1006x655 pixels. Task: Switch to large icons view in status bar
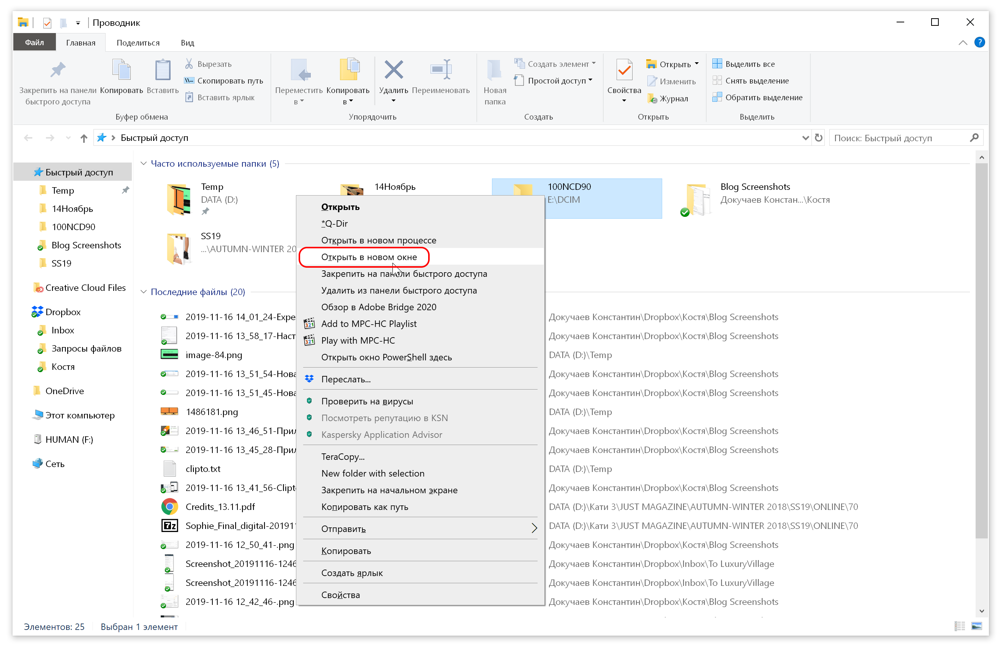click(x=976, y=626)
